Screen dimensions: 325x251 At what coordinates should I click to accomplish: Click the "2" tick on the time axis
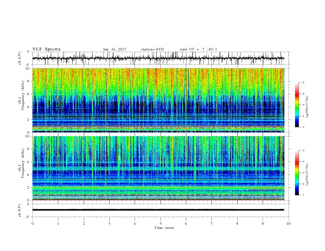(x=84, y=224)
